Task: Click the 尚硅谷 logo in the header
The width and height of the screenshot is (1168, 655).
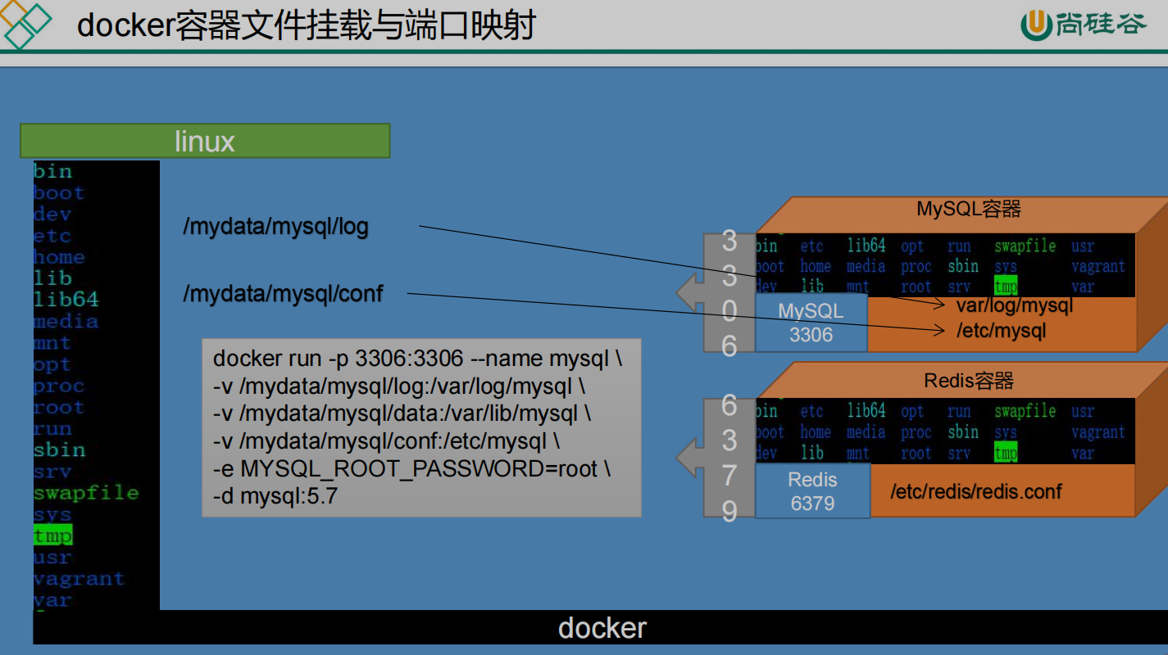Action: point(1084,25)
